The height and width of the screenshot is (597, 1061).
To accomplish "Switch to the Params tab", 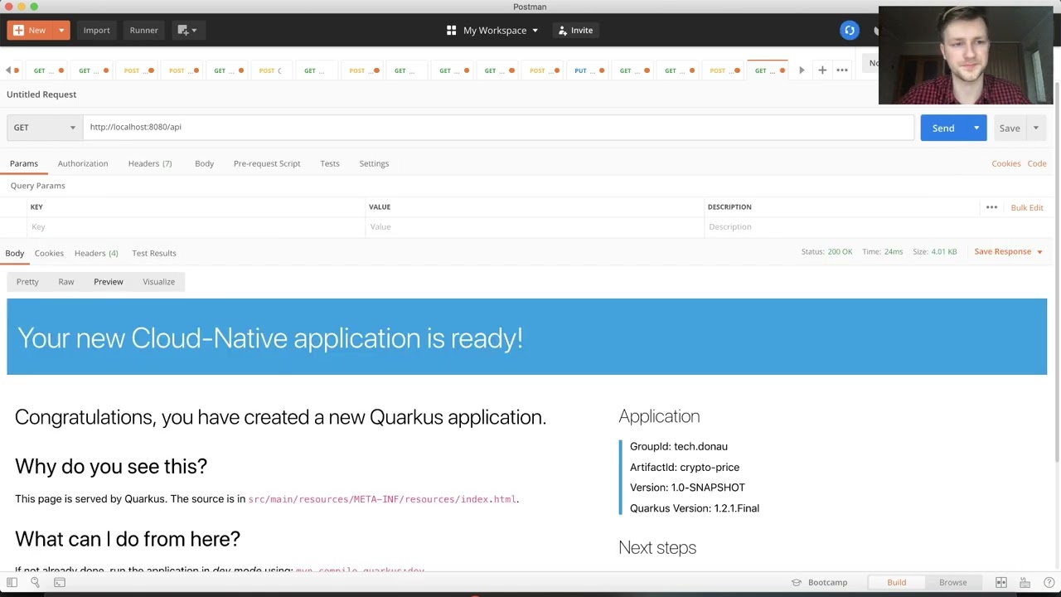I will point(24,163).
